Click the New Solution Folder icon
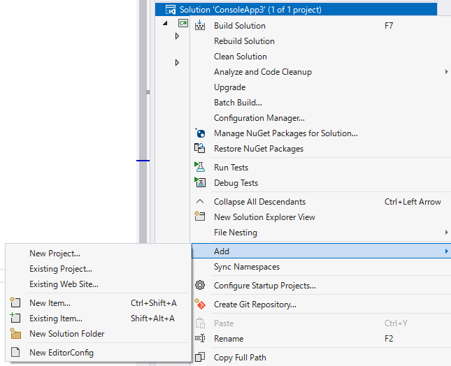 (15, 334)
